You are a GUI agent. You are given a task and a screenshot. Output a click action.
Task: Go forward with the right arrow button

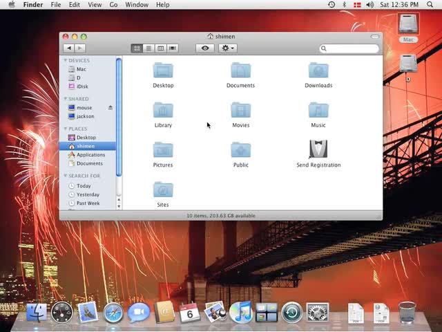pyautogui.click(x=80, y=48)
